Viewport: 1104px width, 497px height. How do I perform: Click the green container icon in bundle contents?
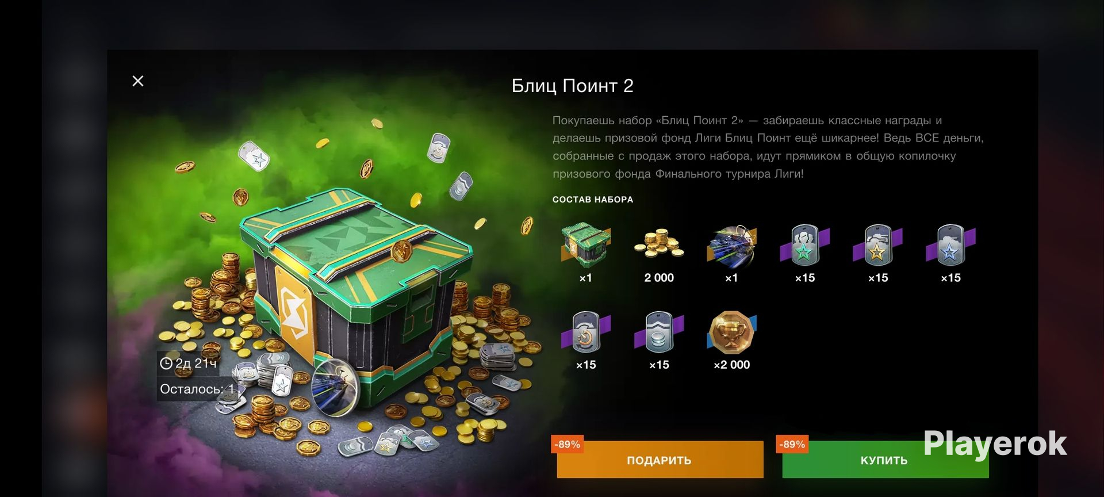pos(585,246)
